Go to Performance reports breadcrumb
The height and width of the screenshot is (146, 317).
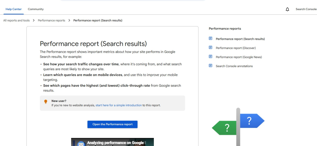point(52,21)
